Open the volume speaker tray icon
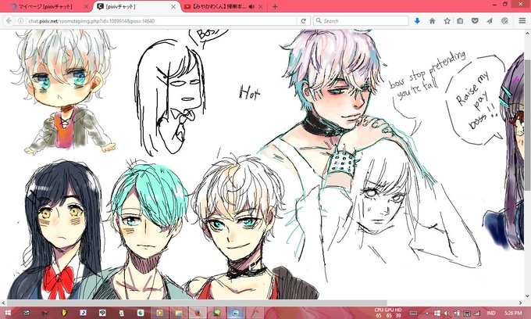The width and height of the screenshot is (531, 319). (447, 313)
